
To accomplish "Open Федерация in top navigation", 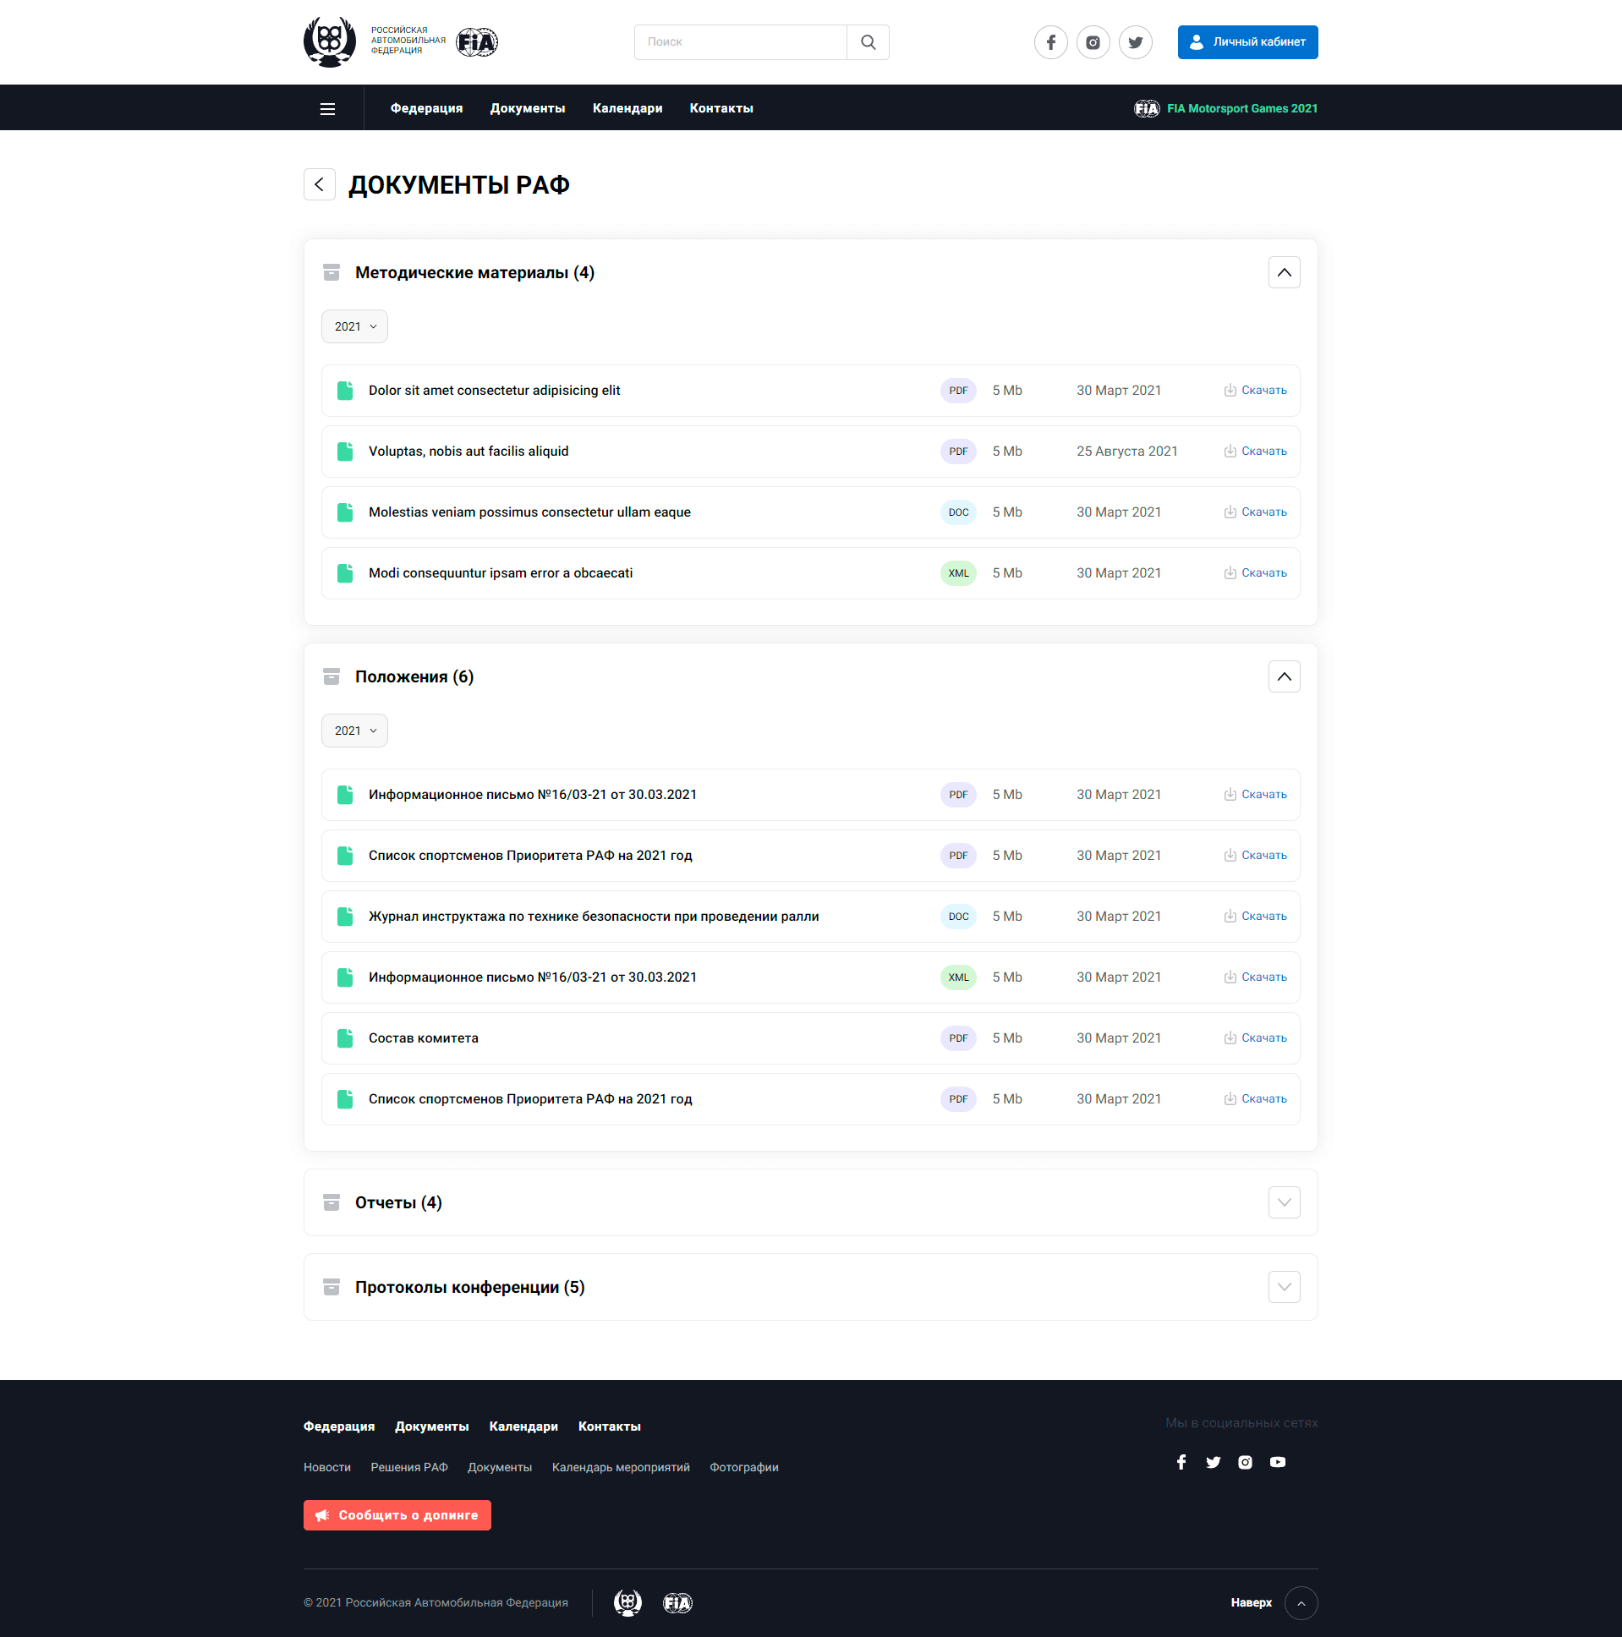I will coord(426,108).
